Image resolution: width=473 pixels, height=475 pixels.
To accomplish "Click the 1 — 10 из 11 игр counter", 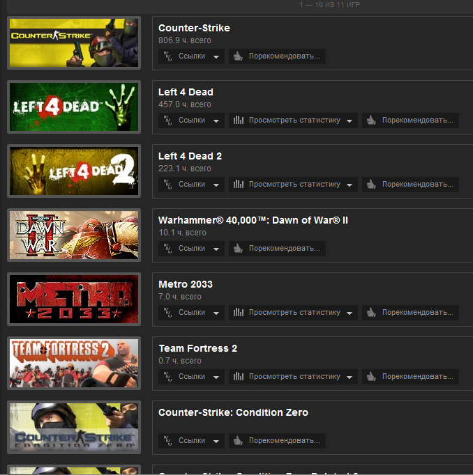I will point(329,5).
